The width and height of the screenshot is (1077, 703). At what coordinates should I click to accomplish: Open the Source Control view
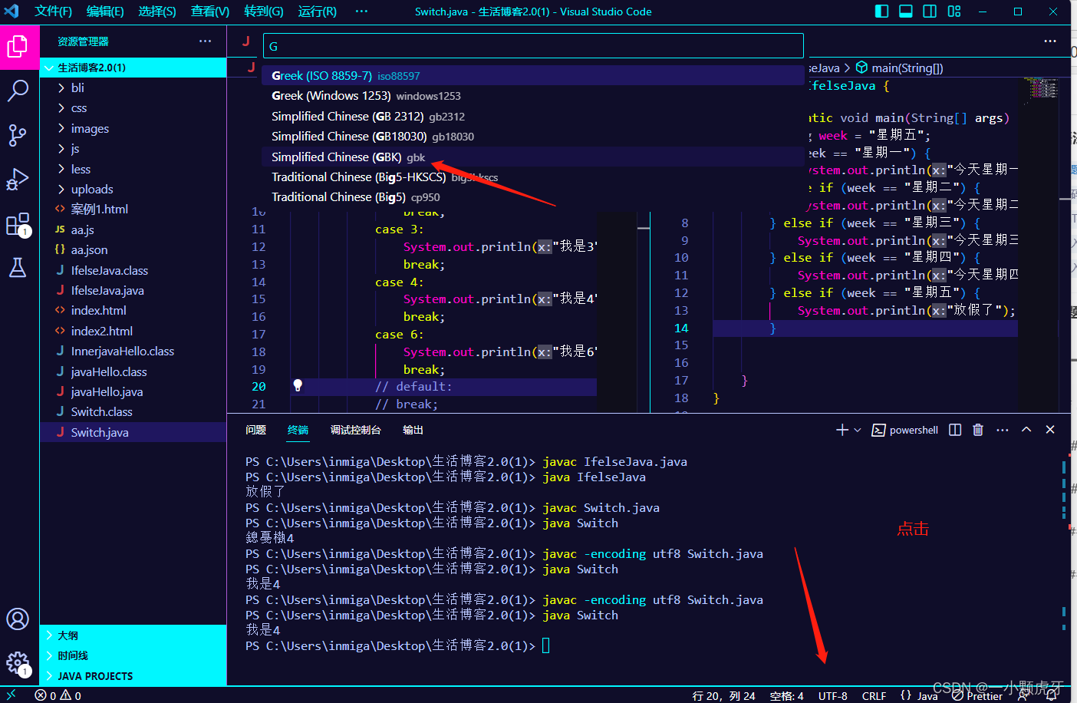(x=18, y=135)
